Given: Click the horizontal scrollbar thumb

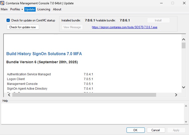Looking at the screenshot, I should [x=84, y=95].
